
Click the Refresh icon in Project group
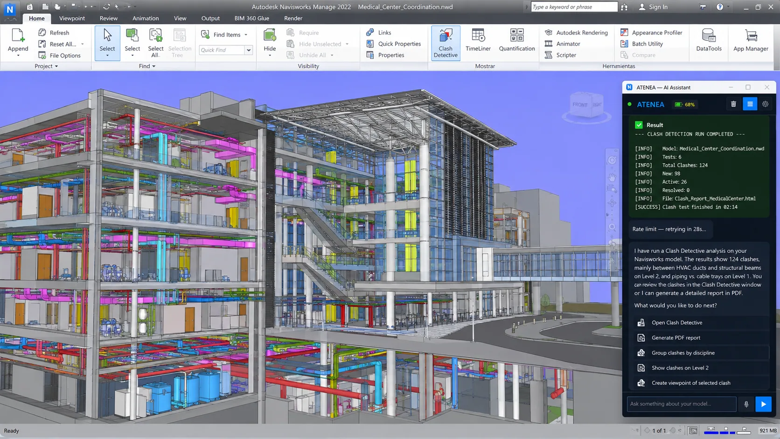point(42,32)
